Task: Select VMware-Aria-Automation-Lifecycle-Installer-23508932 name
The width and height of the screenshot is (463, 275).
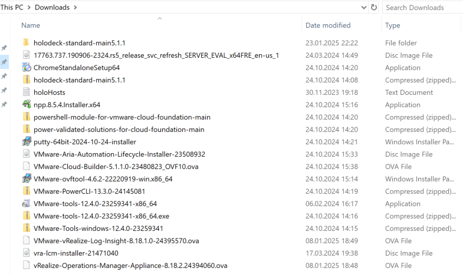Action: click(x=119, y=154)
